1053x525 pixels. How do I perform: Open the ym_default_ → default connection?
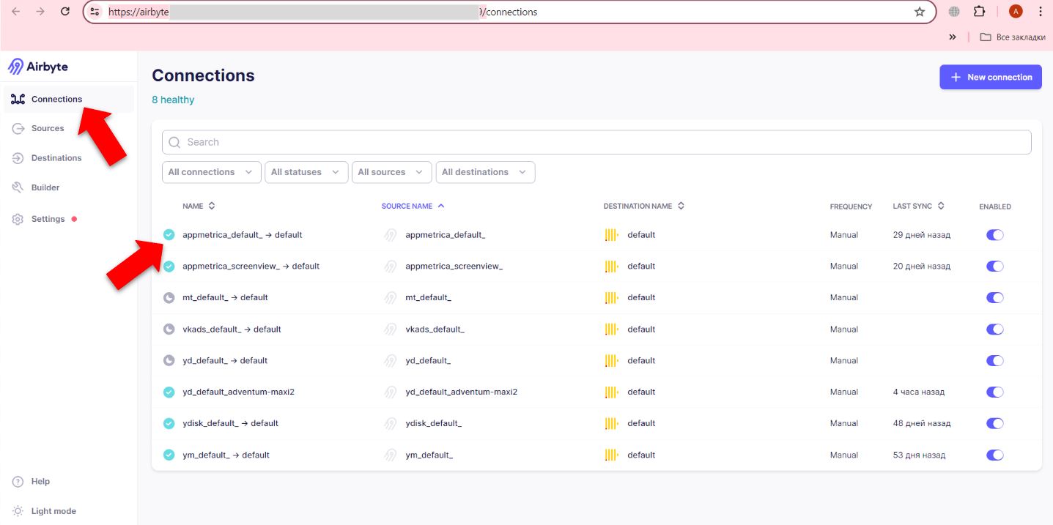[226, 455]
